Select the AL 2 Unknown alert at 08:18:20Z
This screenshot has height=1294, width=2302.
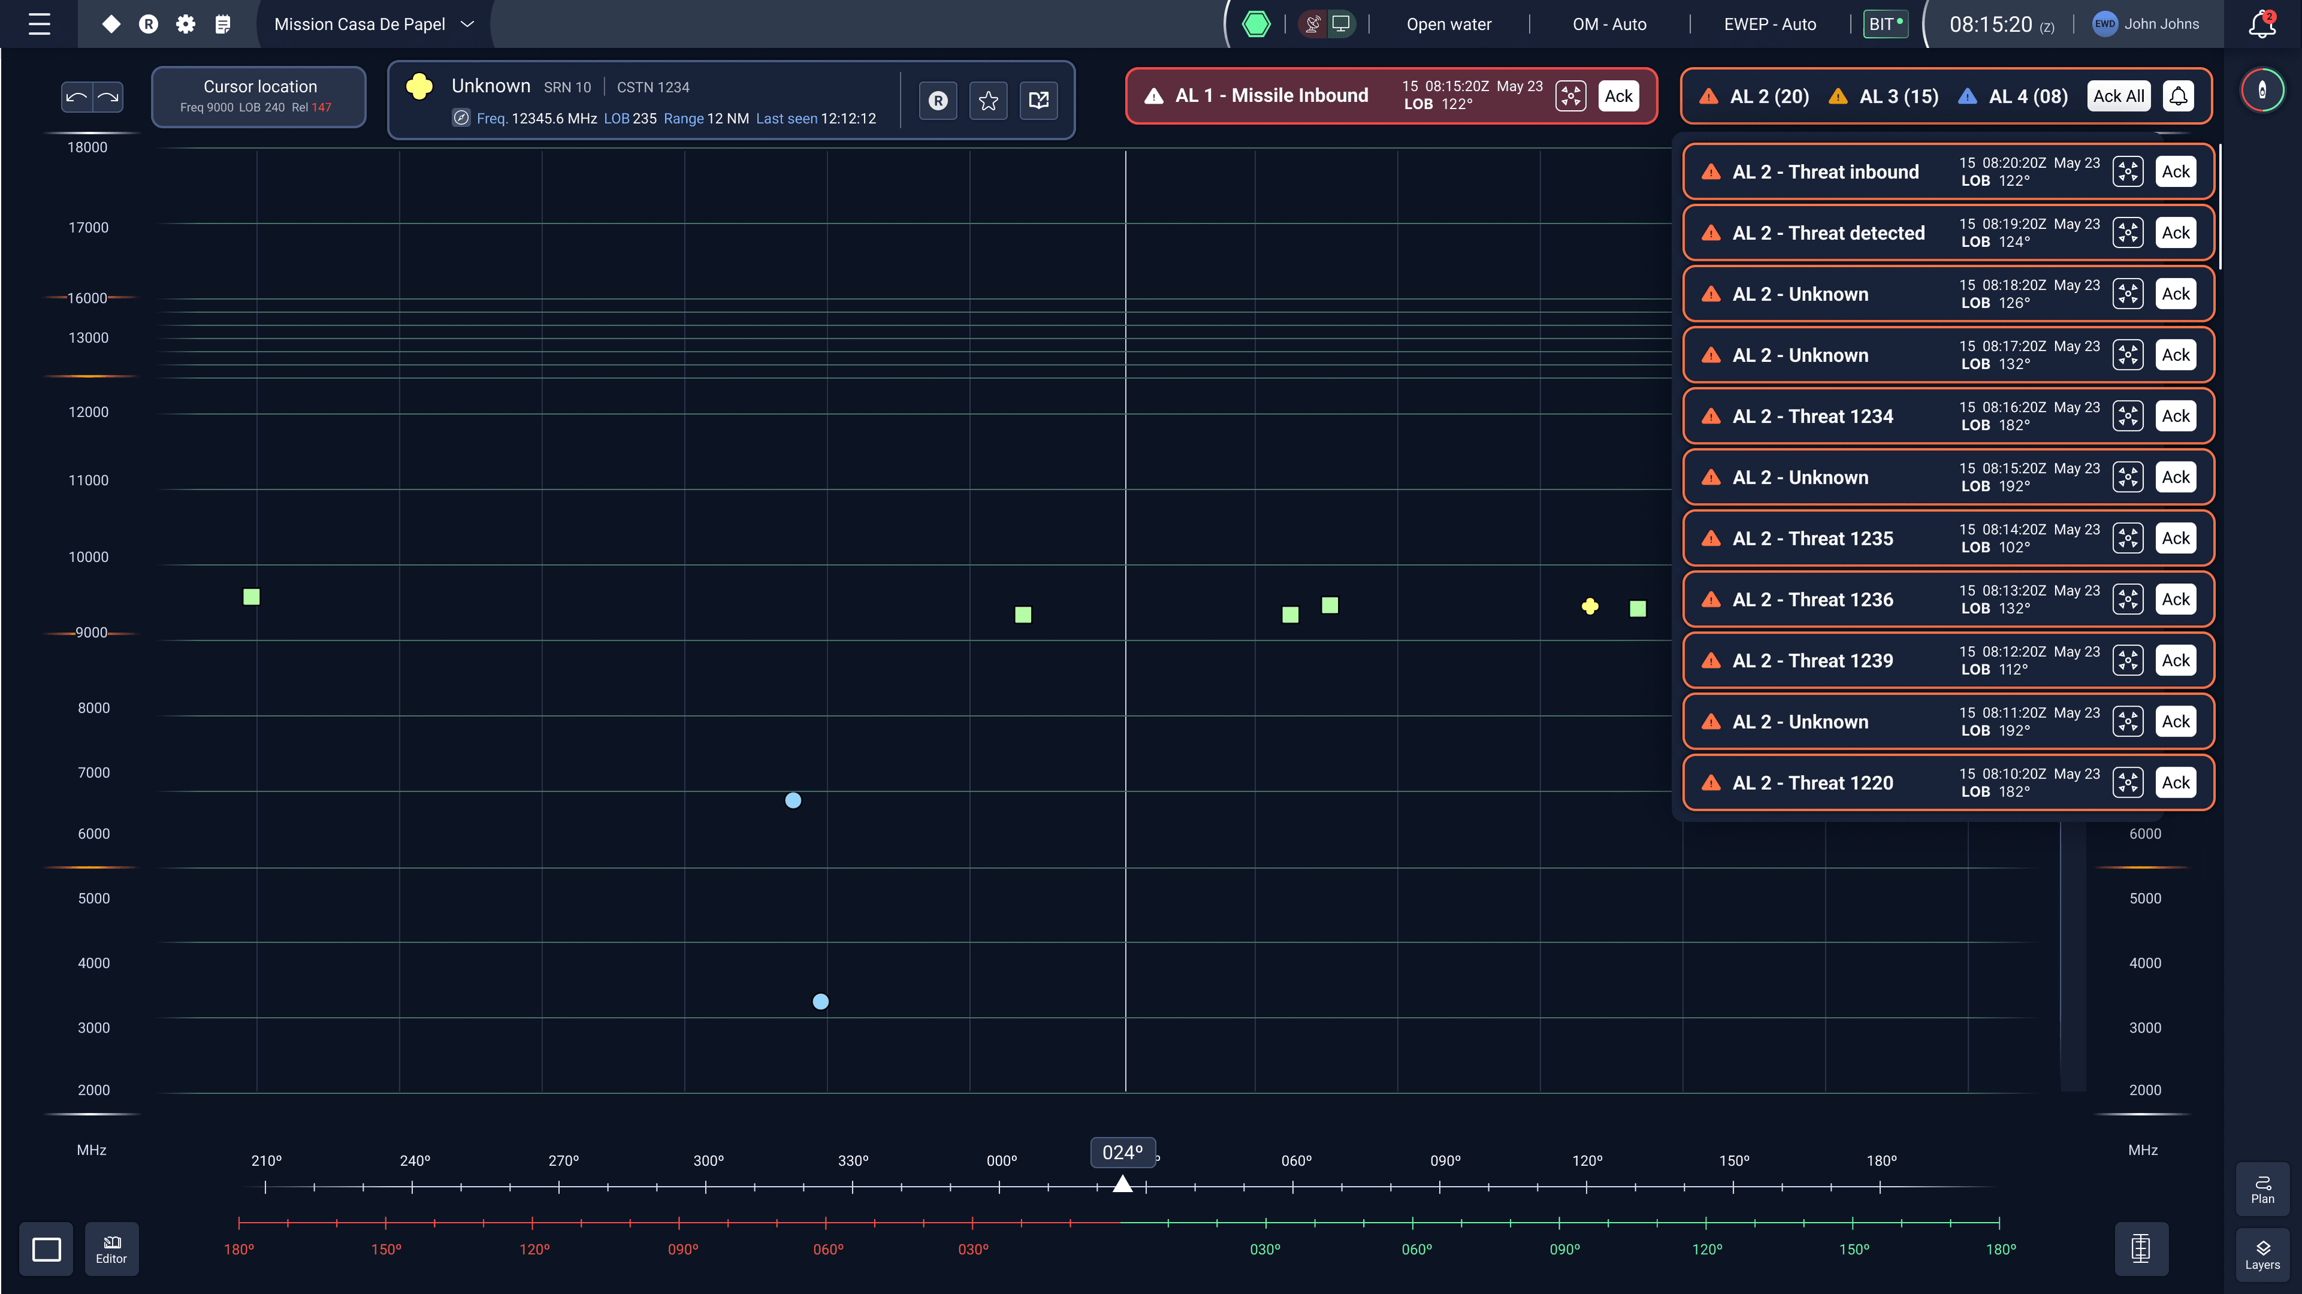(1948, 294)
